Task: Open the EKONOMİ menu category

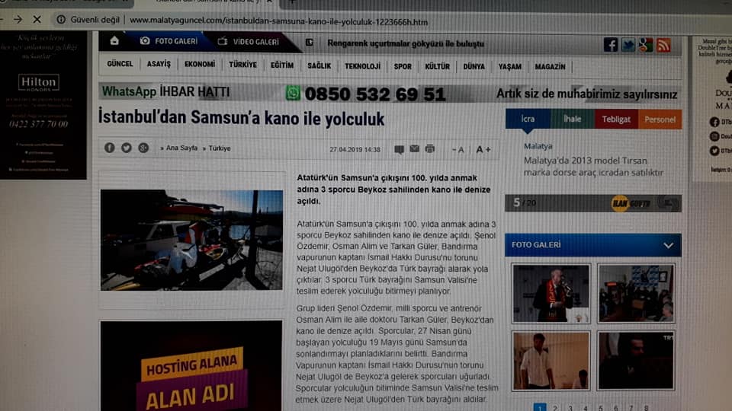Action: coord(200,65)
